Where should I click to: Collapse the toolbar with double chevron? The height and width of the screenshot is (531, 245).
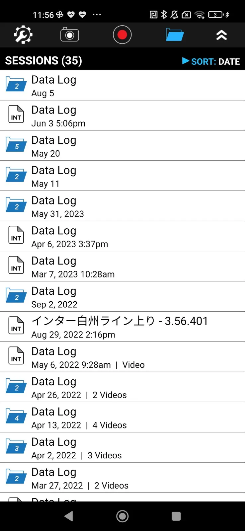coord(221,35)
